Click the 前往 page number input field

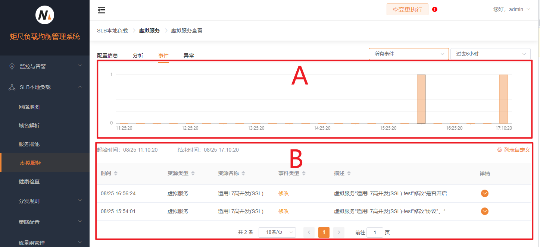point(375,232)
